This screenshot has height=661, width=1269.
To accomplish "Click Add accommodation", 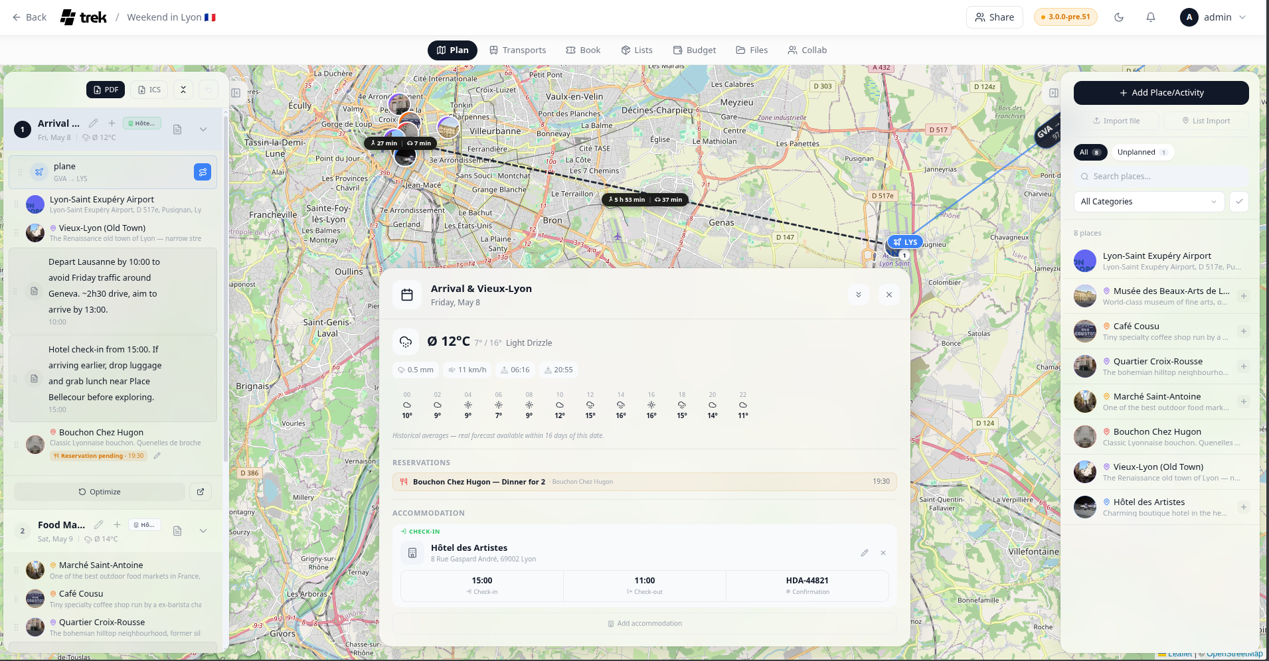I will tap(645, 623).
